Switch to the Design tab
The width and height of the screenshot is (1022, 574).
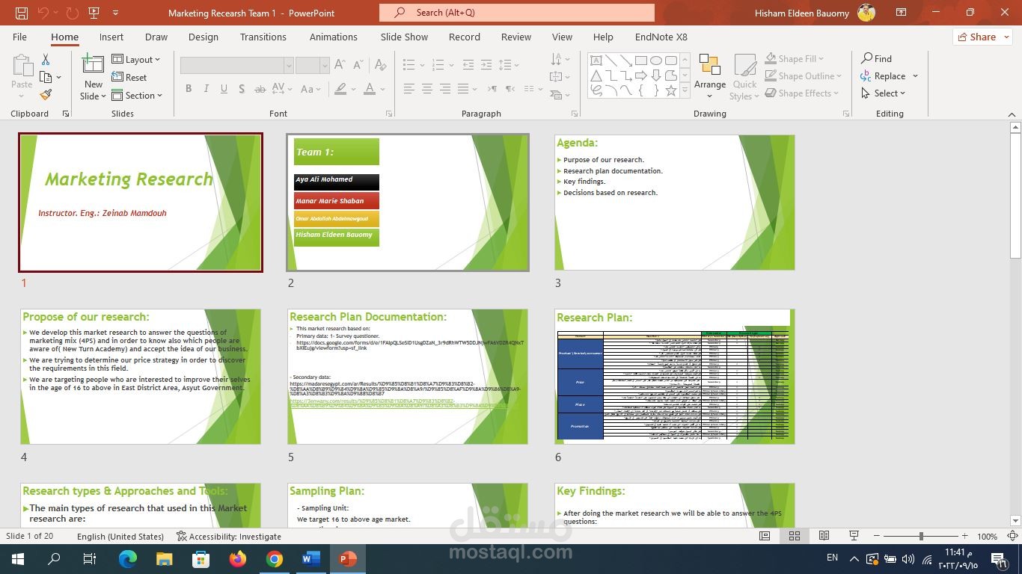pyautogui.click(x=204, y=37)
